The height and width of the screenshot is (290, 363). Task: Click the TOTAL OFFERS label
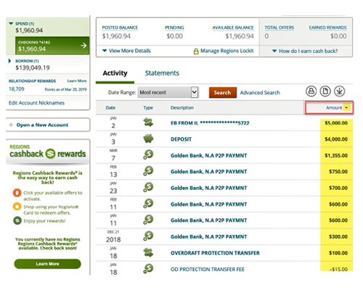point(280,28)
